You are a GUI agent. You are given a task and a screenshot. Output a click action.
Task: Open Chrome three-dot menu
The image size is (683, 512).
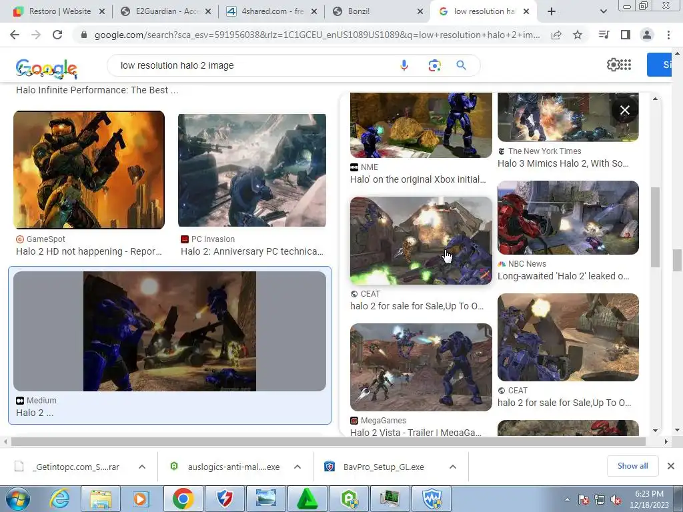coord(668,35)
